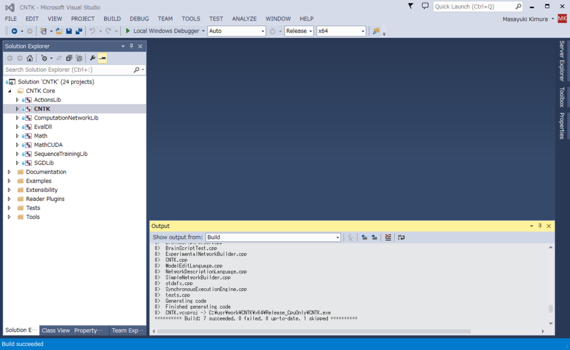Open the Server Explorer side tab
Viewport: 570px width, 350px height.
[562, 61]
